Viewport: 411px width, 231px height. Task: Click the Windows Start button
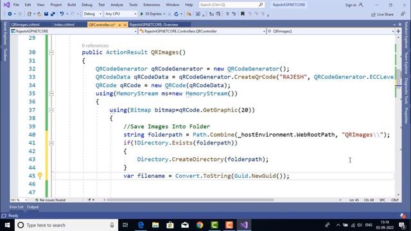pyautogui.click(x=7, y=225)
